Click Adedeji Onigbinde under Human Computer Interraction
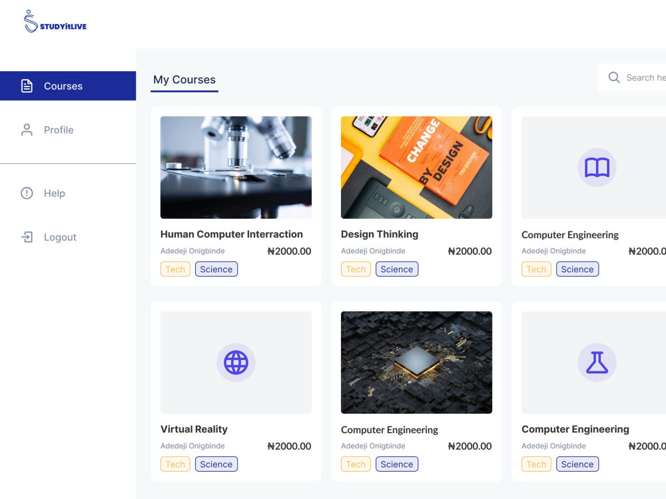 192,251
